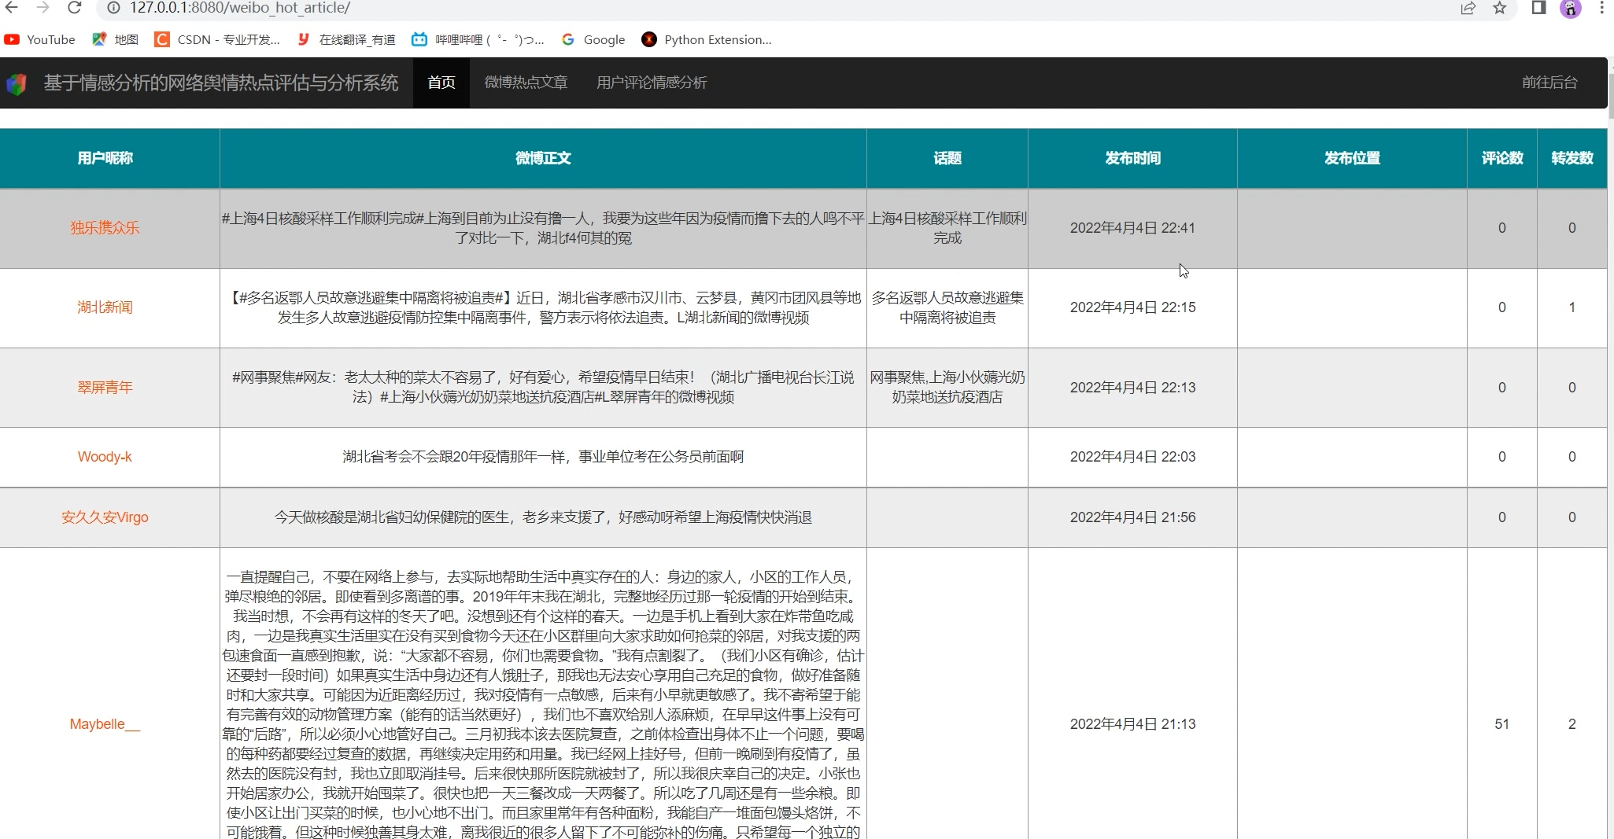Open the Python Extension bookmark

tap(707, 39)
